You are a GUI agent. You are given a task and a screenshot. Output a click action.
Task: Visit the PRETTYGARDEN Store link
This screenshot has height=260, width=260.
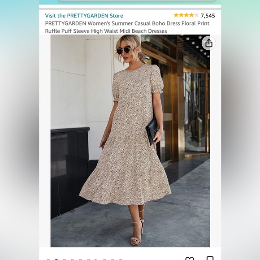pyautogui.click(x=84, y=16)
